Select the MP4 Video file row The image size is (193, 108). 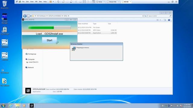click(97, 30)
